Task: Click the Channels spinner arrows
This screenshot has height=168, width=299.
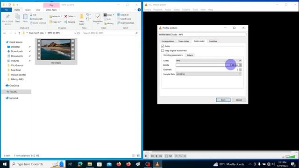Action: pos(240,70)
